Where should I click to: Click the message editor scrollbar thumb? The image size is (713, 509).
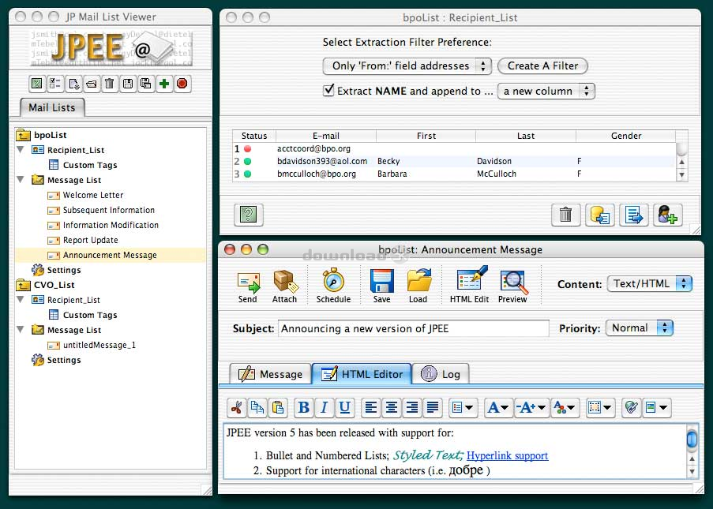point(692,439)
